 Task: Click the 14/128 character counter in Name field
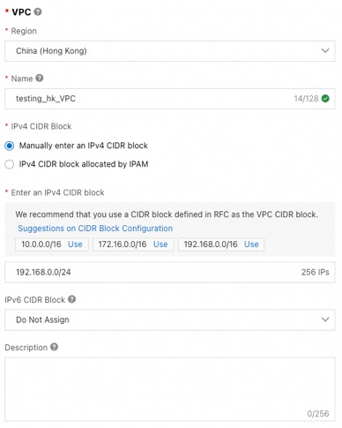[306, 99]
